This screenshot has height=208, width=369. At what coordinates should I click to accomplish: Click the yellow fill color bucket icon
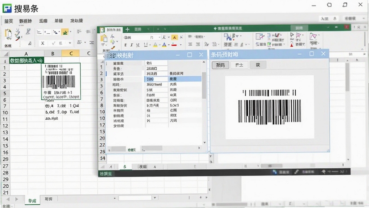click(155, 44)
